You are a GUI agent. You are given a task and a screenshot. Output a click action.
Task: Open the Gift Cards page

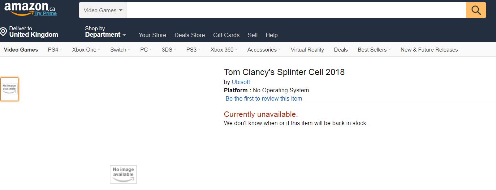point(227,35)
